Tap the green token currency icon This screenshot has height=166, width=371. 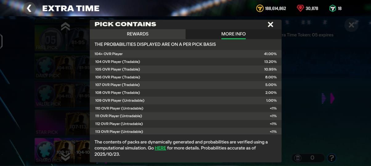pyautogui.click(x=332, y=8)
